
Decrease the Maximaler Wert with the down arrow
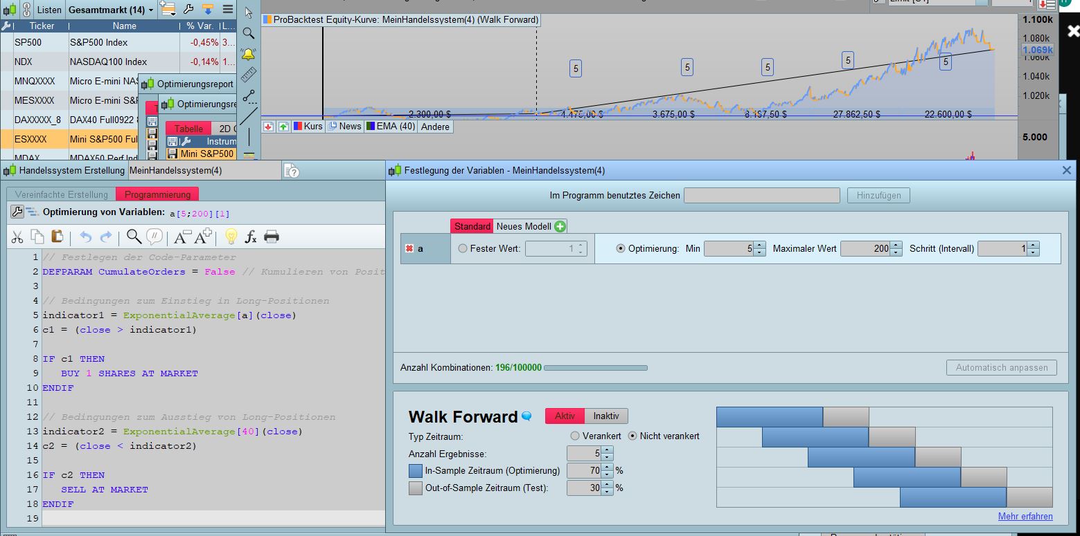tap(896, 252)
